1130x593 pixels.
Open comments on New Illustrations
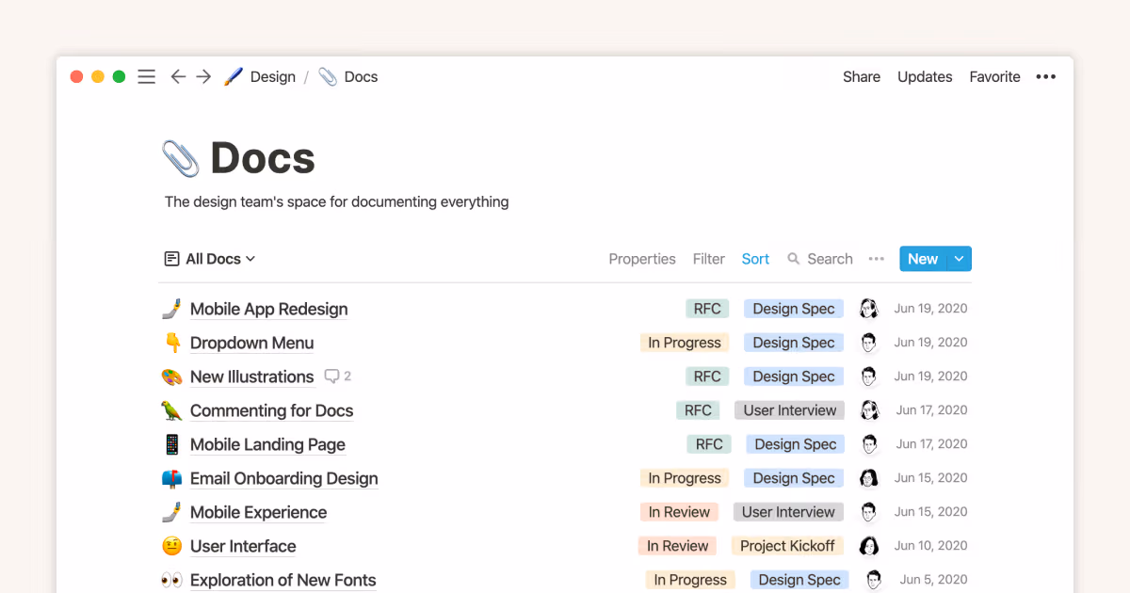336,376
